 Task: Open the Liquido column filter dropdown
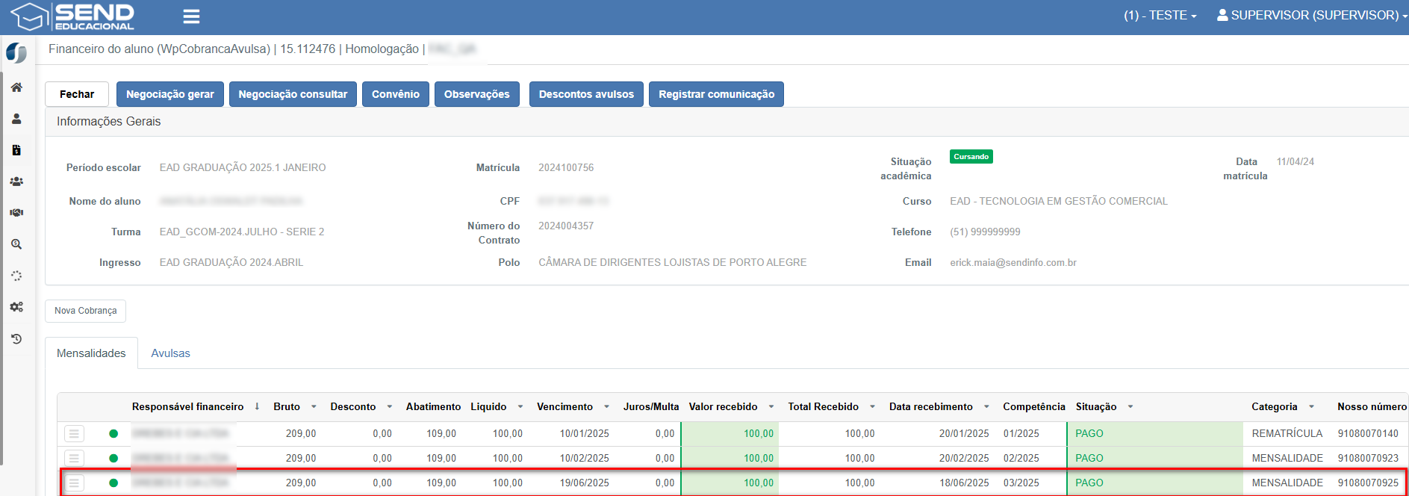coord(520,406)
